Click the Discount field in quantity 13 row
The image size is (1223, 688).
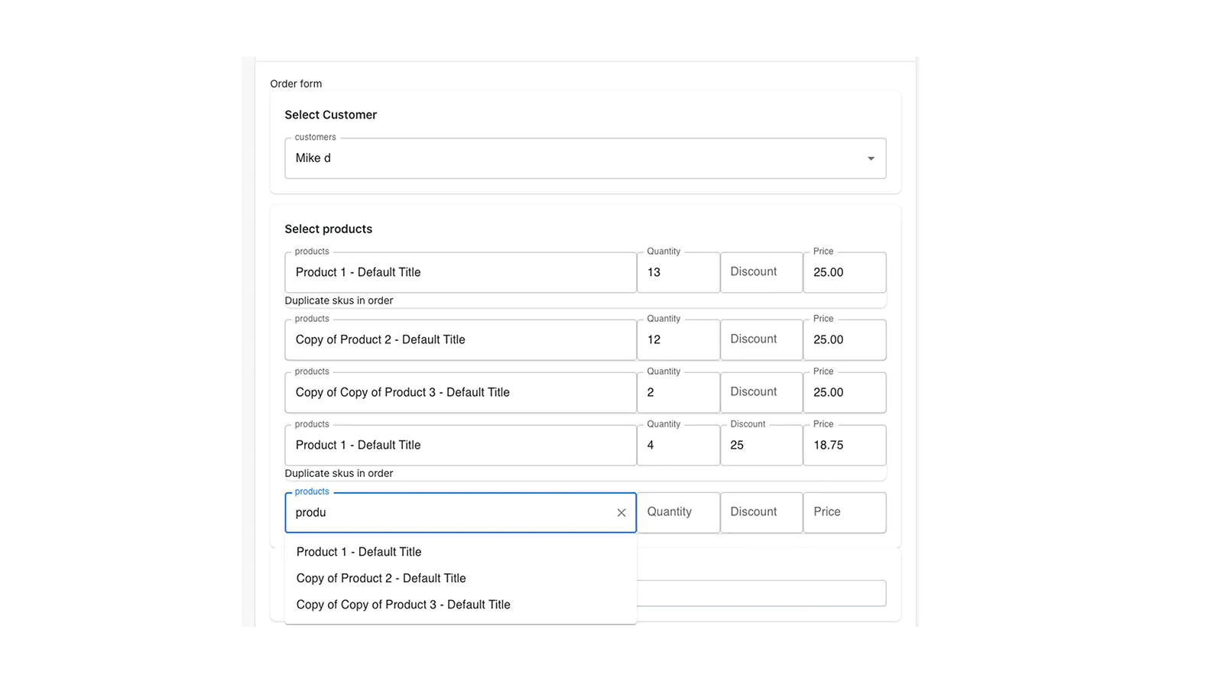coord(761,272)
